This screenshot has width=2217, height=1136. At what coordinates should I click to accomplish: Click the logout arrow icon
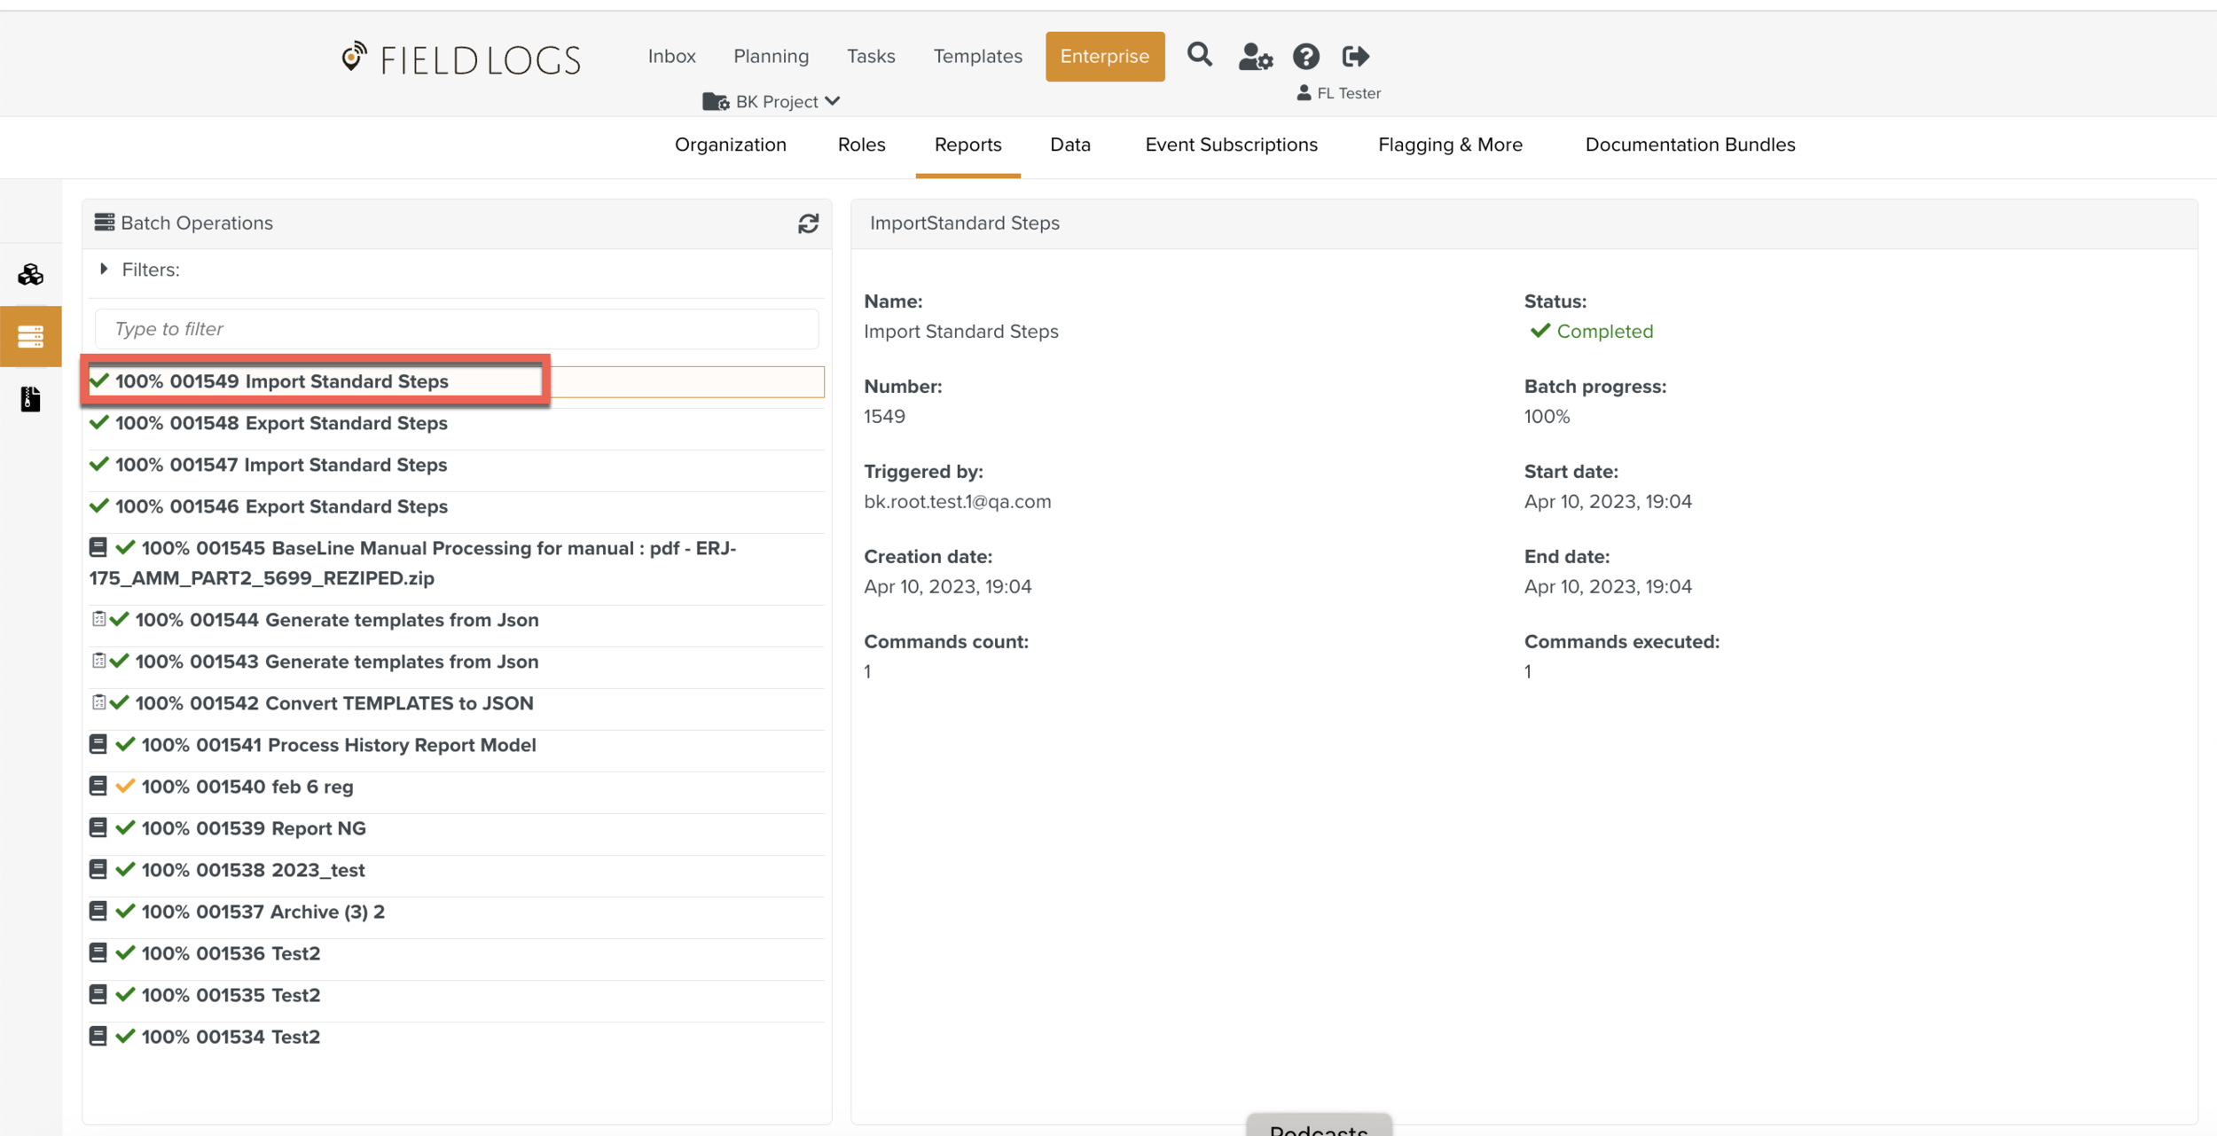click(x=1355, y=57)
